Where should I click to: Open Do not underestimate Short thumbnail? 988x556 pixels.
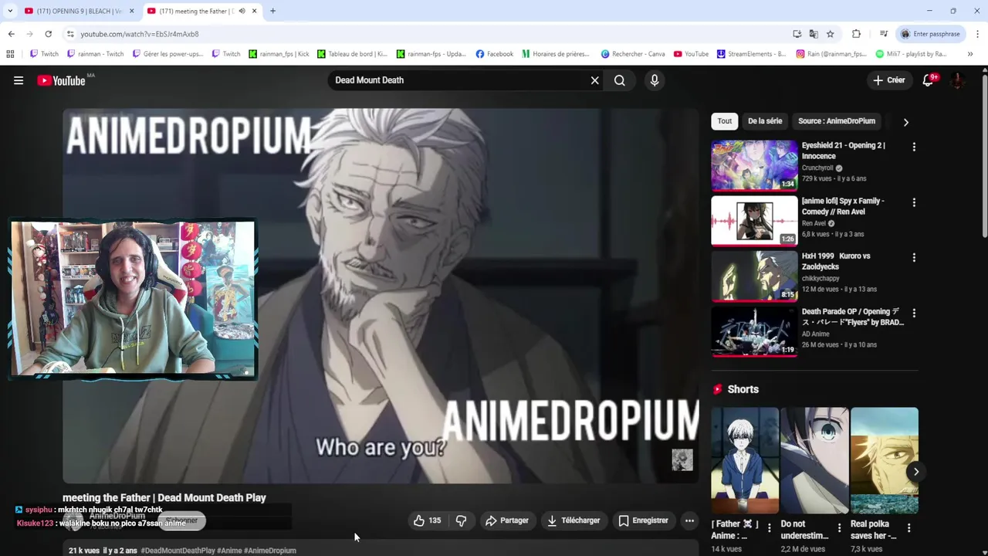click(814, 460)
